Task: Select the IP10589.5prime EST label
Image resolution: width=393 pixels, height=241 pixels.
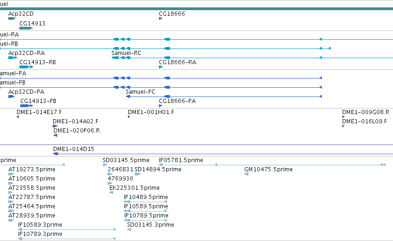Action: (x=146, y=206)
